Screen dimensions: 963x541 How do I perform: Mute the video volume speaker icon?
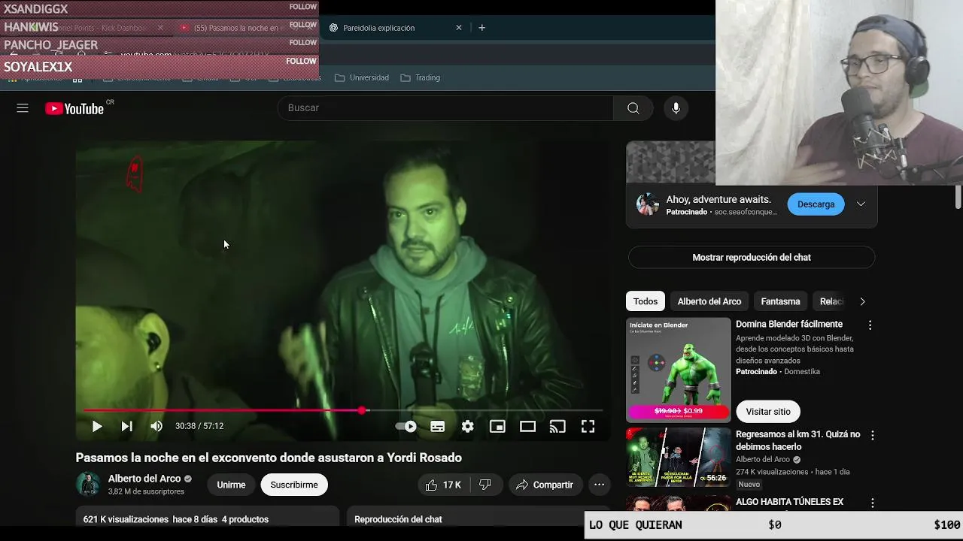point(156,426)
